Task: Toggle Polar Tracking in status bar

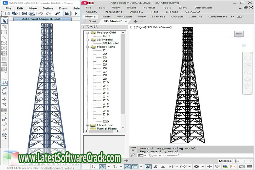Action: pos(103,166)
